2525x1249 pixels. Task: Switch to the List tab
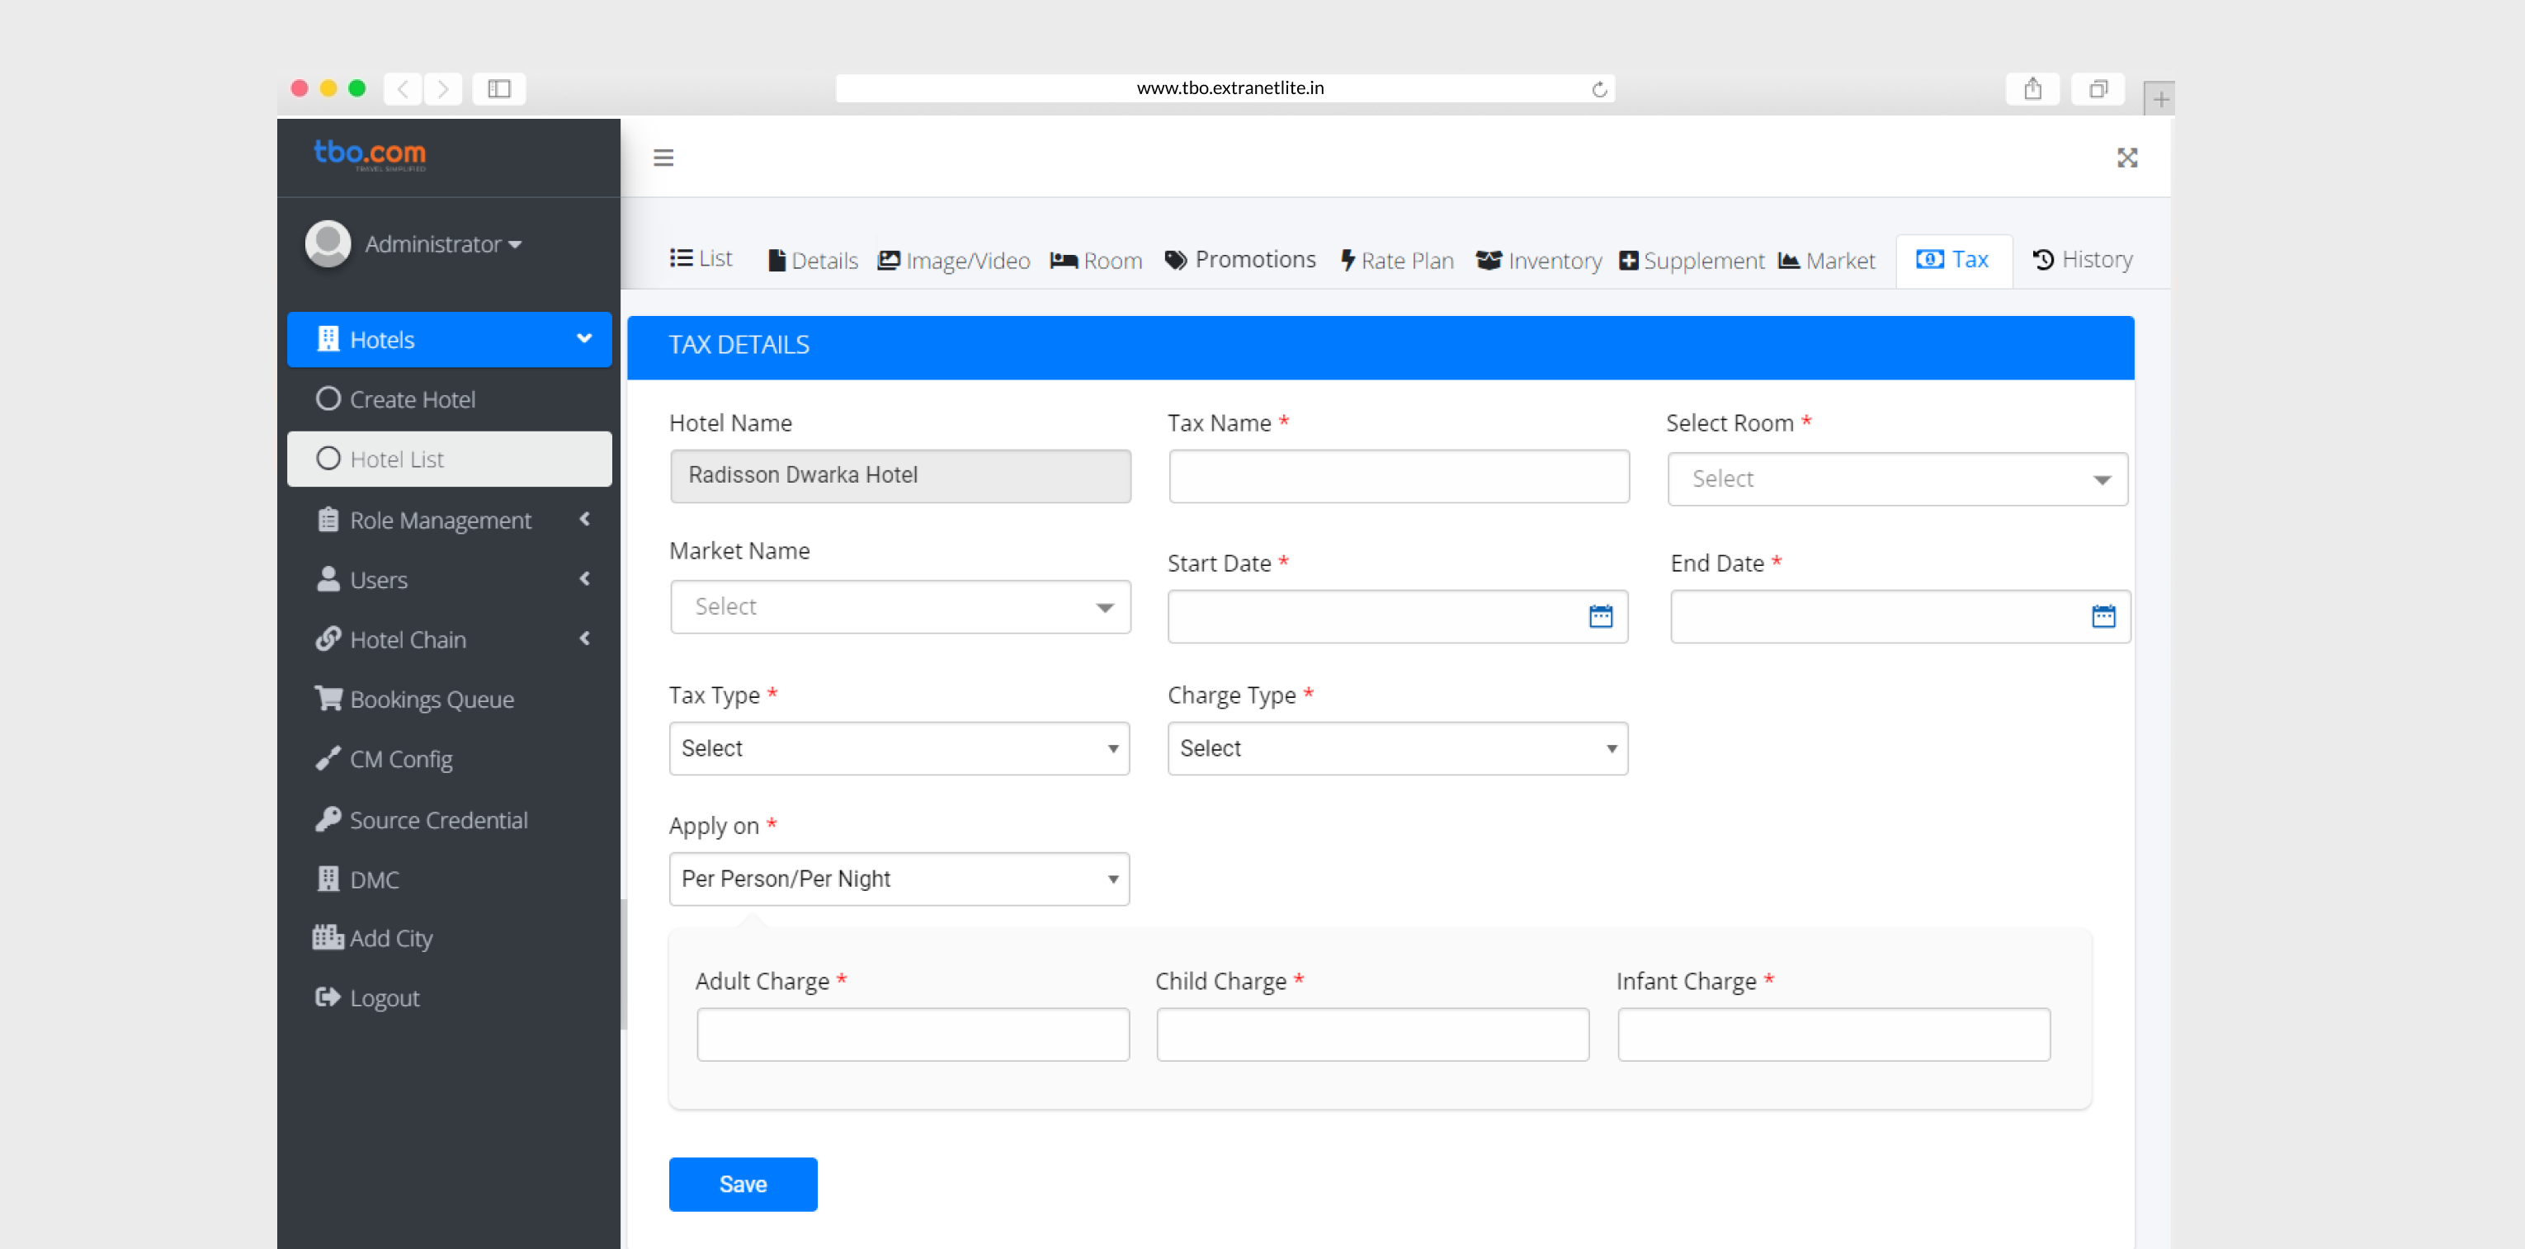pos(701,258)
